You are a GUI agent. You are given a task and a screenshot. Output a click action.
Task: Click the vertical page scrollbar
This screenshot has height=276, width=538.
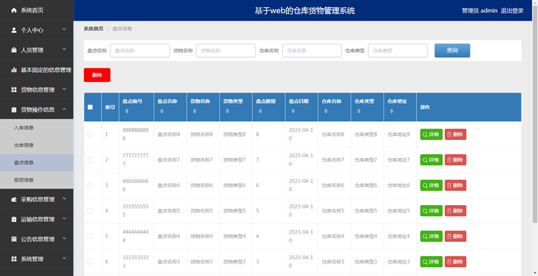pyautogui.click(x=536, y=113)
